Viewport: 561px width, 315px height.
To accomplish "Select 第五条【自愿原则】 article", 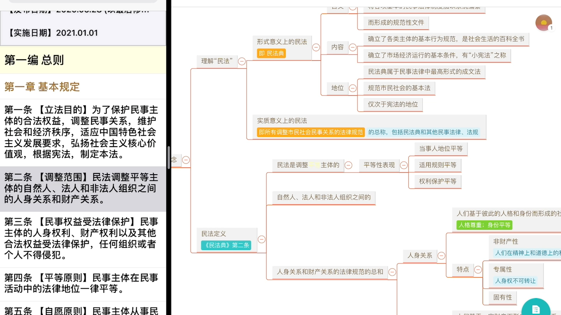I will [x=83, y=309].
